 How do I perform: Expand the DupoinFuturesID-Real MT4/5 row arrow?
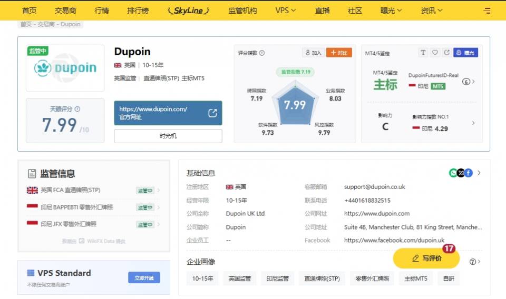(x=473, y=82)
